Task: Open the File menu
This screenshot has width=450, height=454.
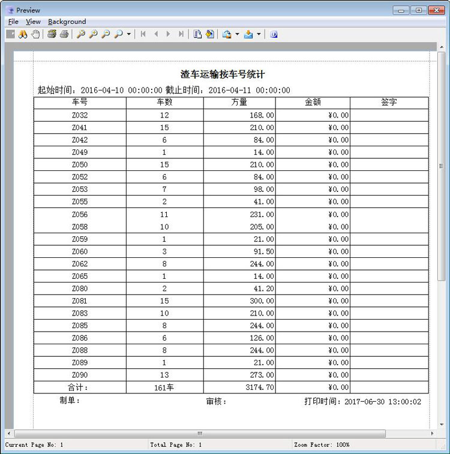Action: point(13,22)
